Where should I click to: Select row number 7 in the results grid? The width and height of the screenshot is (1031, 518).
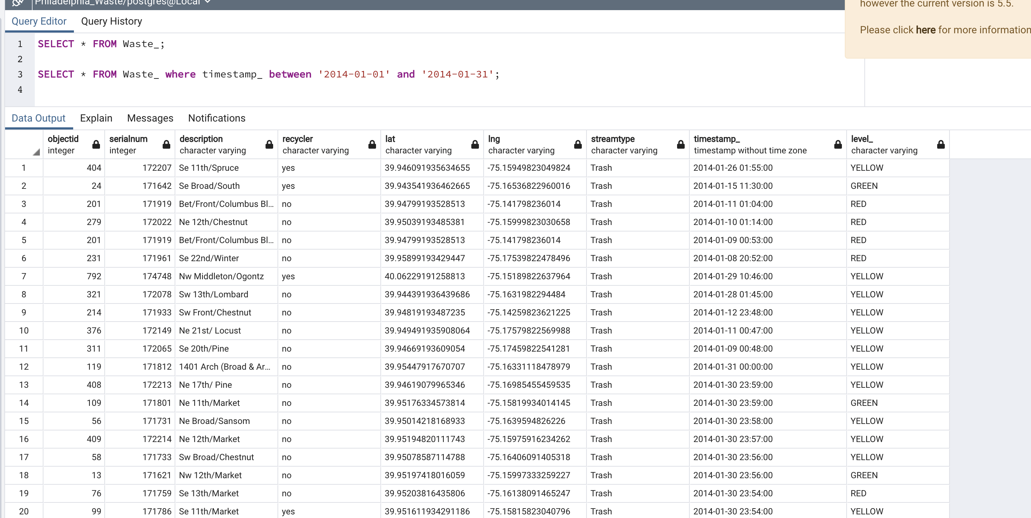pos(24,276)
